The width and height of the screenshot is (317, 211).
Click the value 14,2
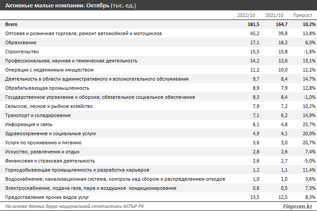click(x=255, y=61)
